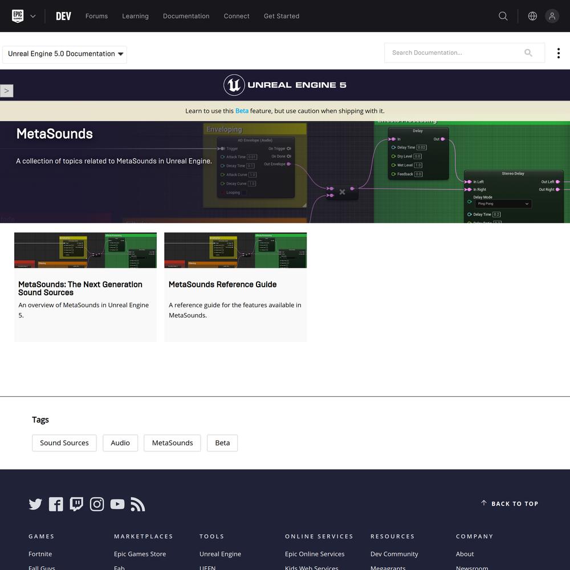Screen dimensions: 570x570
Task: Open the Epic Games Store footer link
Action: (140, 553)
